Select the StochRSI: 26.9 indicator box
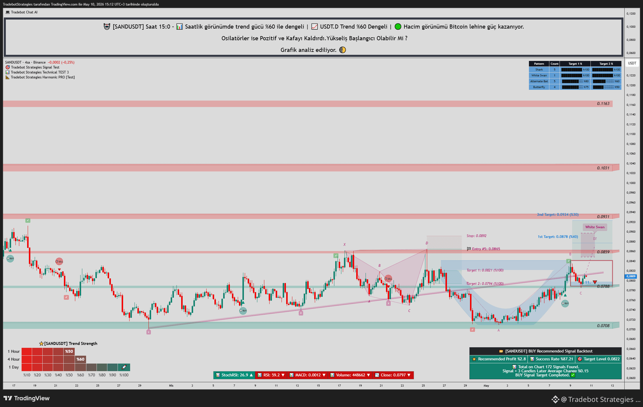The width and height of the screenshot is (643, 407). pos(234,375)
